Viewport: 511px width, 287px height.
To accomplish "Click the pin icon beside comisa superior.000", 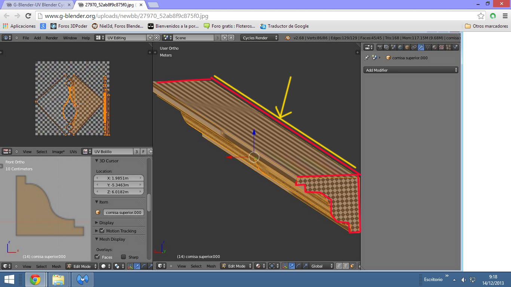I will click(x=367, y=58).
